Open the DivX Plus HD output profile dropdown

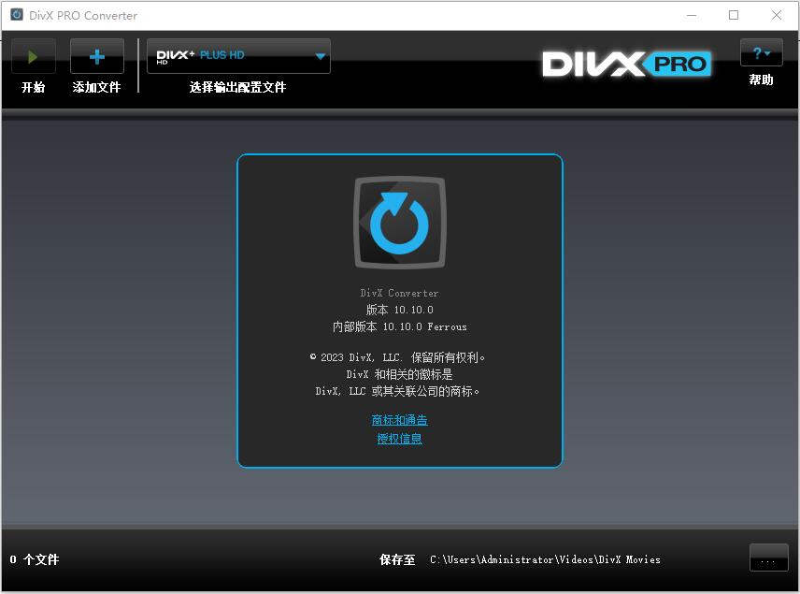[238, 56]
